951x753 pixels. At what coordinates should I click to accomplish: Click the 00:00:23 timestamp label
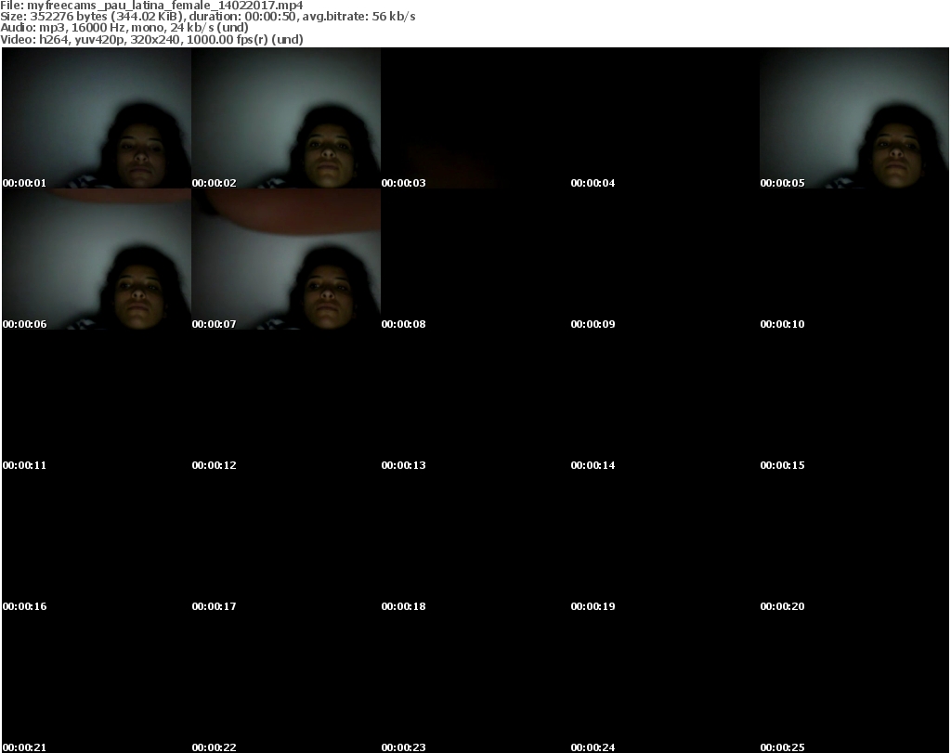pos(403,747)
